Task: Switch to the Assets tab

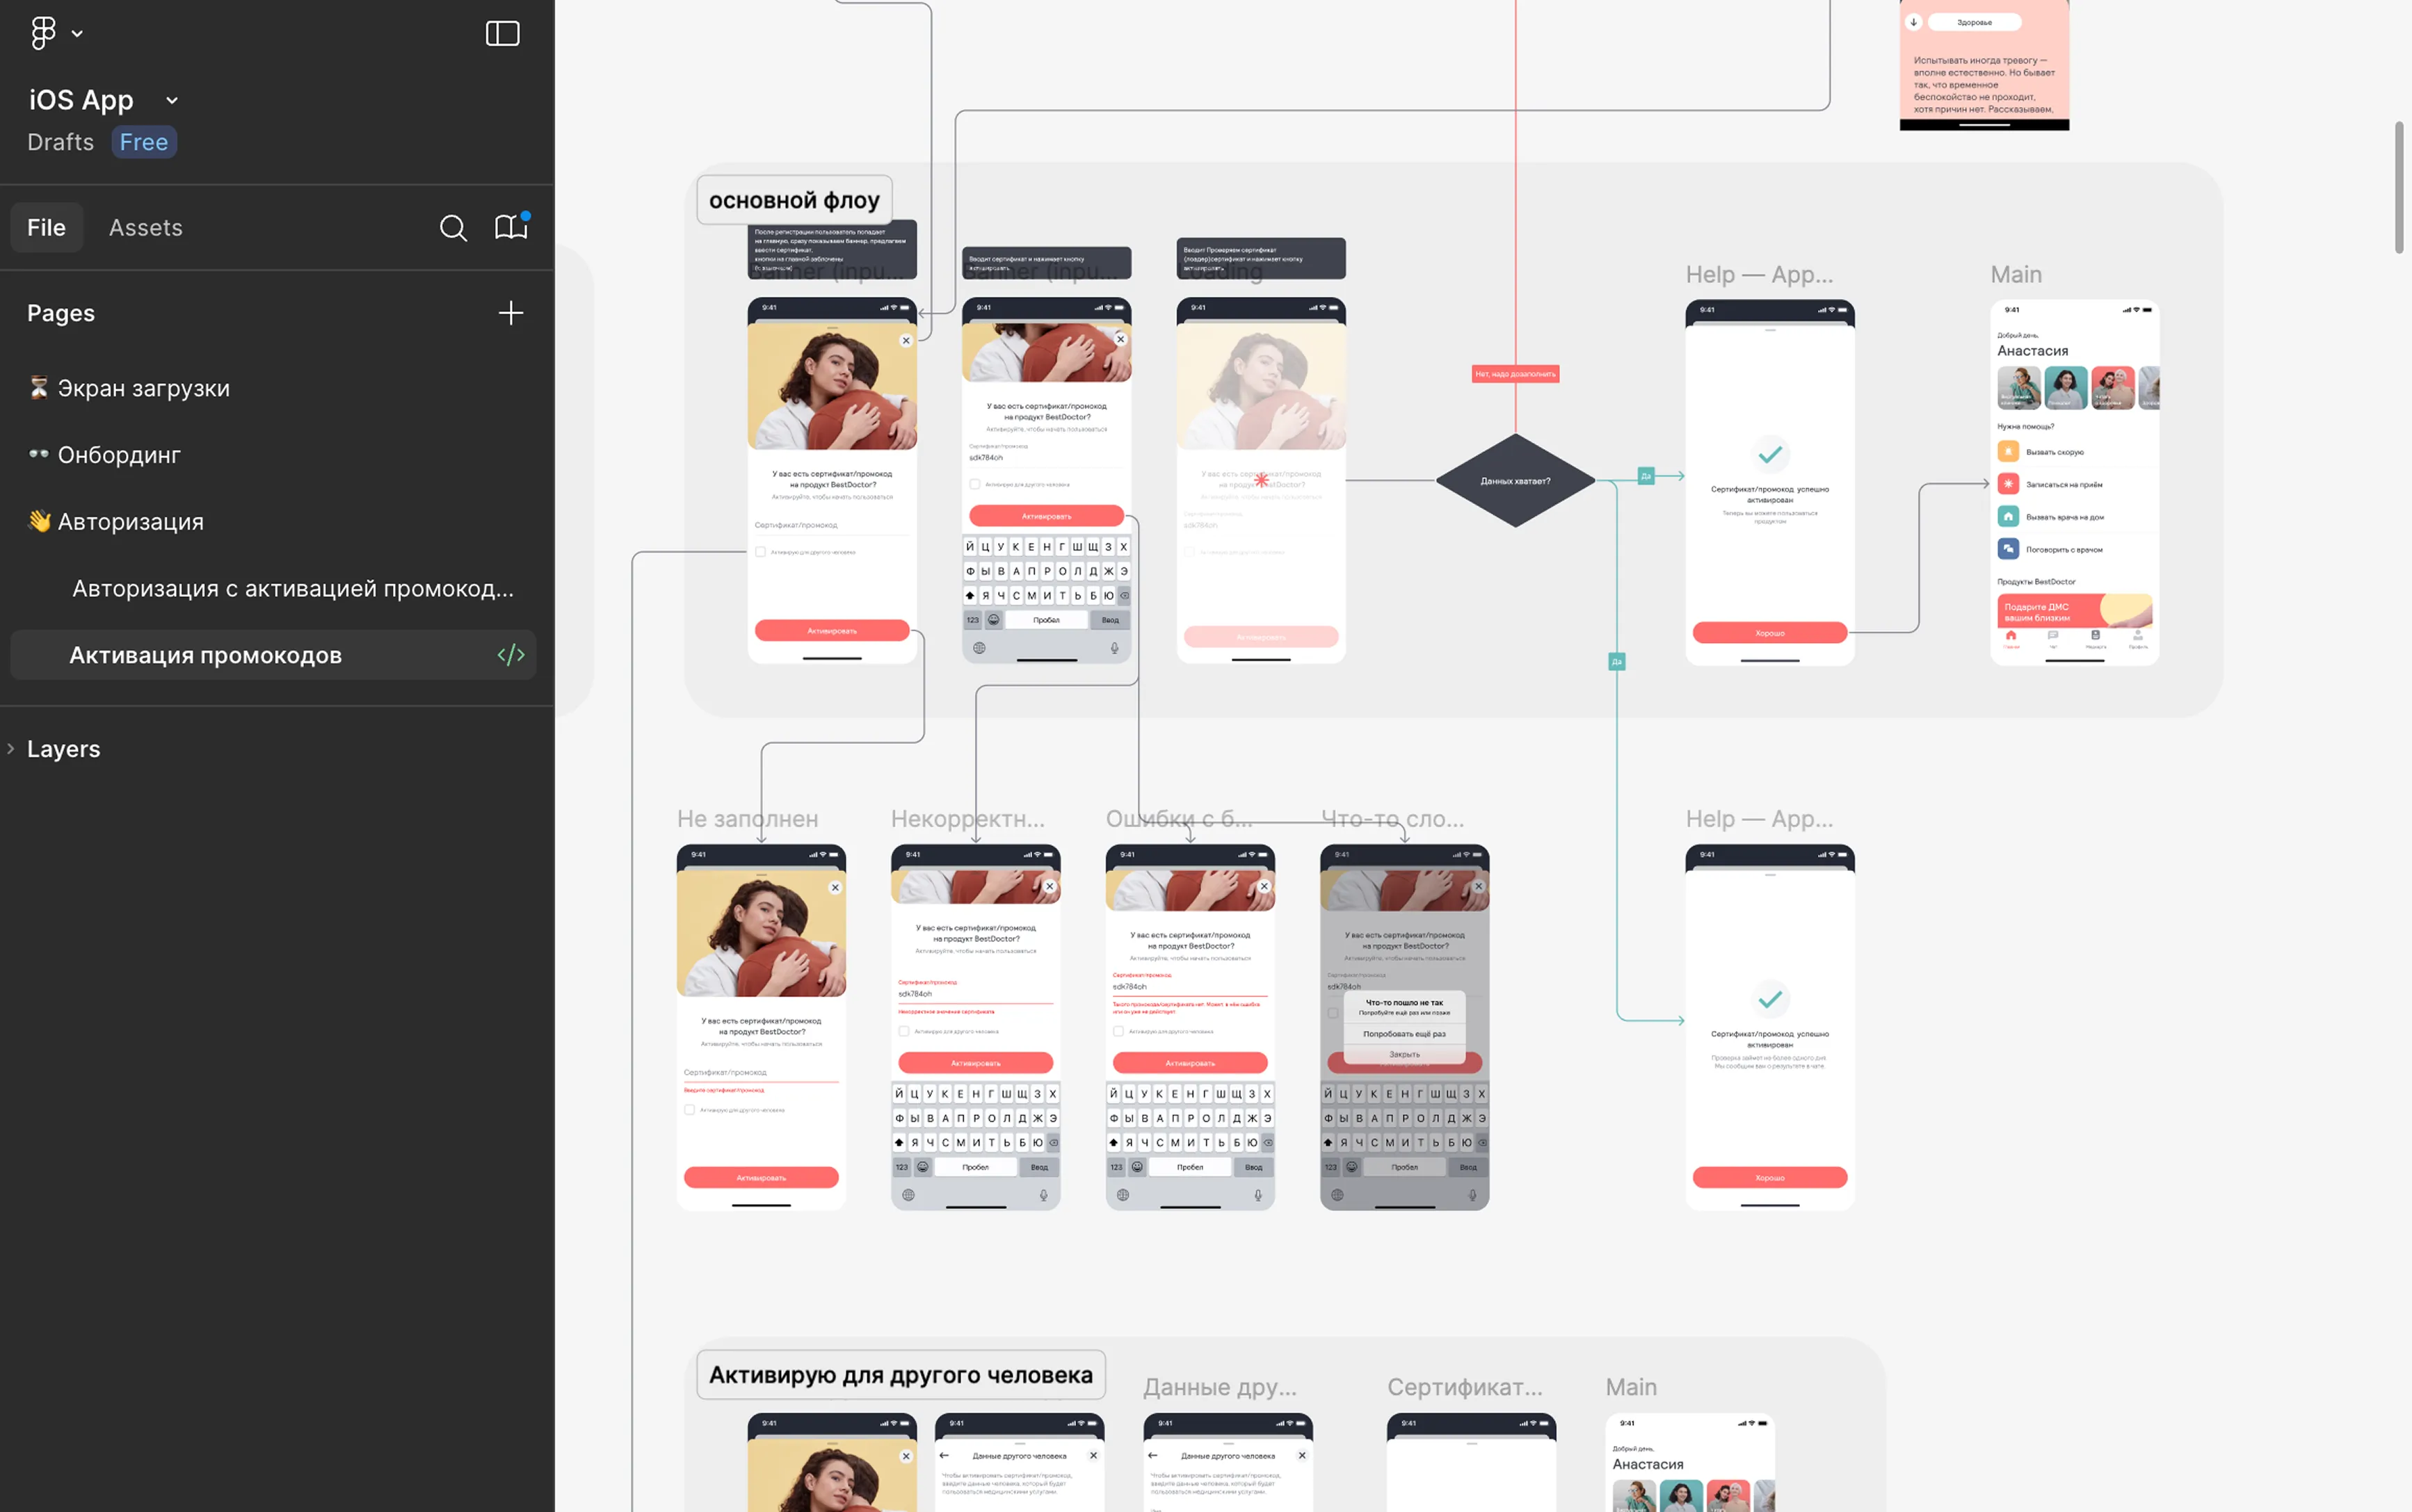Action: (x=146, y=227)
